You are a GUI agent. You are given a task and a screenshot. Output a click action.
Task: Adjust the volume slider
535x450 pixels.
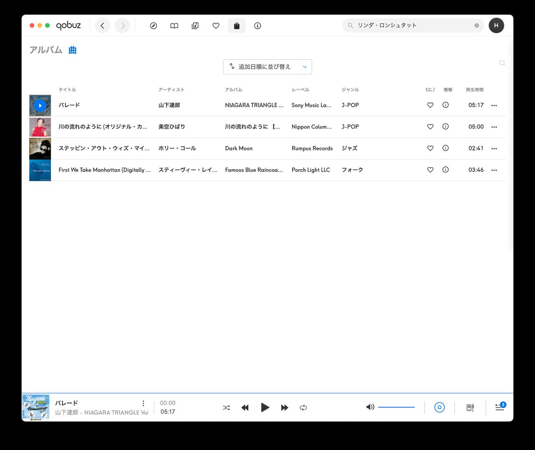(x=395, y=407)
